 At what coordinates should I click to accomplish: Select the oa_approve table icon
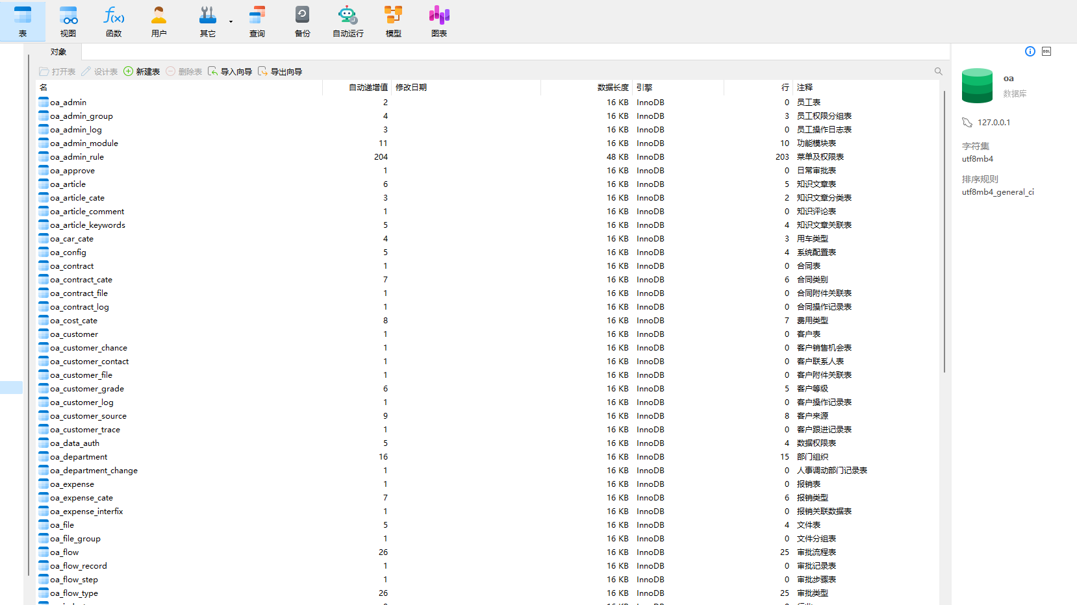44,170
